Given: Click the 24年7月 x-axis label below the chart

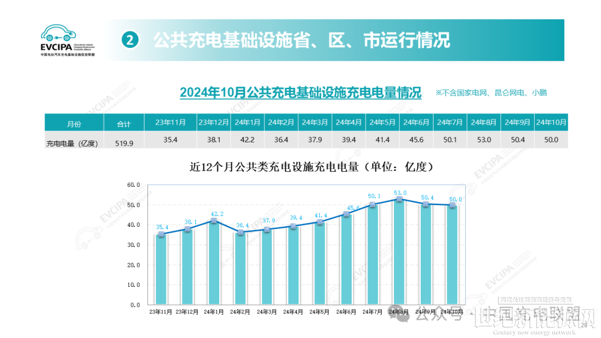Looking at the screenshot, I should pos(372,312).
